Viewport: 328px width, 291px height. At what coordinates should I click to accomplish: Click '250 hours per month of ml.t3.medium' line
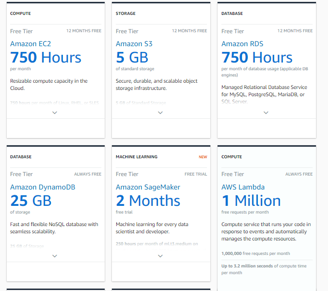[x=157, y=244]
